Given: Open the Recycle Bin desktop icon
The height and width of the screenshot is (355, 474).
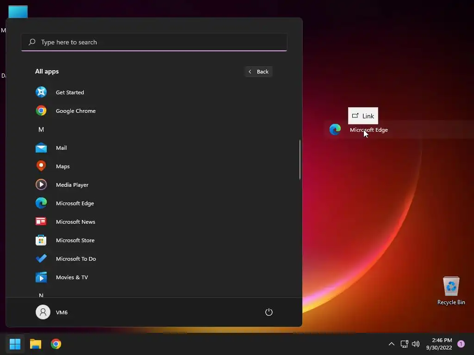Looking at the screenshot, I should tap(451, 286).
